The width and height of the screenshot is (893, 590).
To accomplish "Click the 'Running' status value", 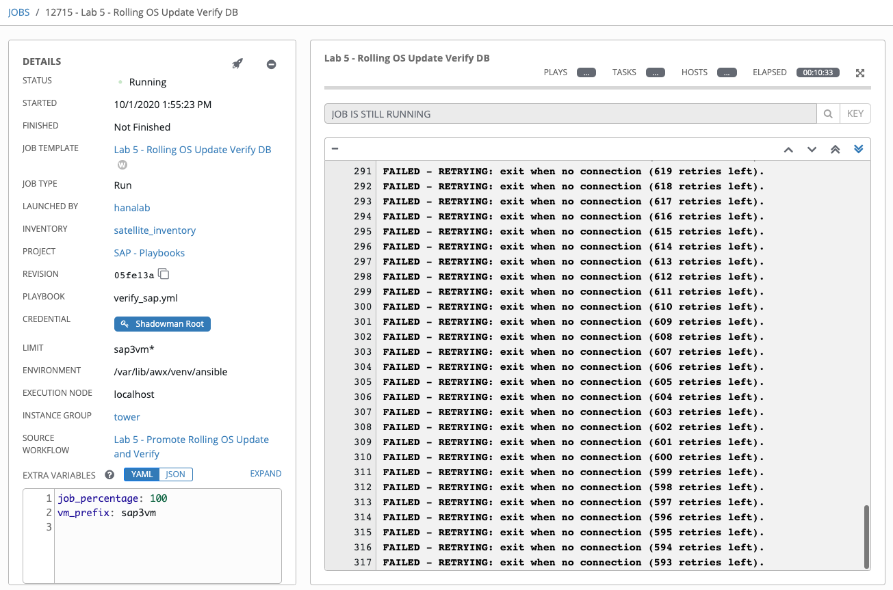I will [148, 82].
